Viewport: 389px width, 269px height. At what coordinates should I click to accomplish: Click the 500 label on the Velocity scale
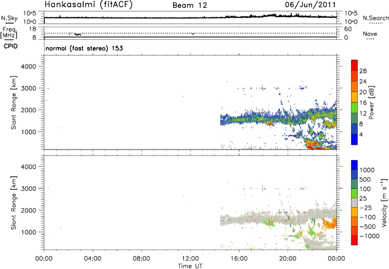tap(365, 180)
